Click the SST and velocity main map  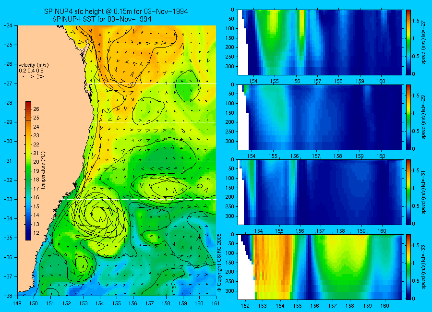click(117, 160)
